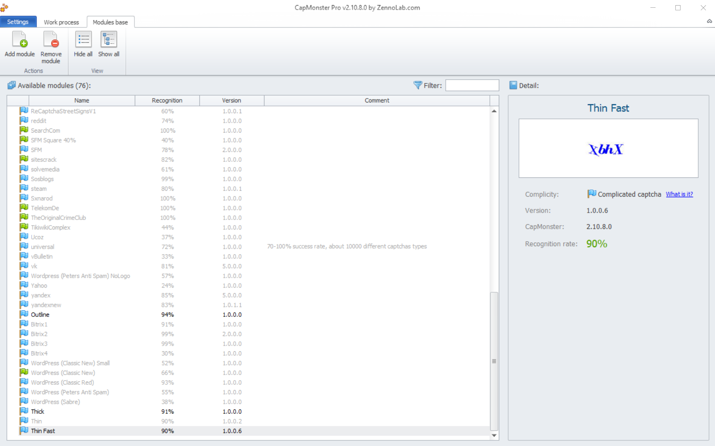
Task: Select the ReCaptchaStreetSignsV1 module row
Action: click(249, 111)
